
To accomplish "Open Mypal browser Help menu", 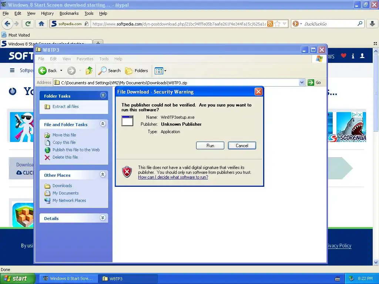I will pyautogui.click(x=103, y=13).
